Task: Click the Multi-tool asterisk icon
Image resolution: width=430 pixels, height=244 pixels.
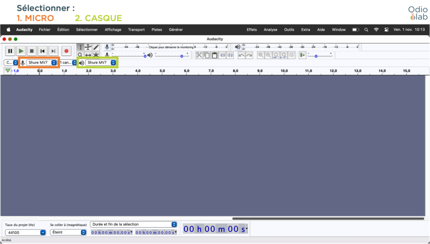Action: click(x=96, y=55)
